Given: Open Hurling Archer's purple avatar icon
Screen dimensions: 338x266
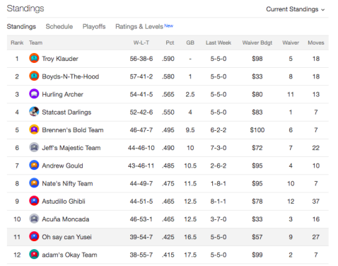Looking at the screenshot, I should (x=34, y=94).
